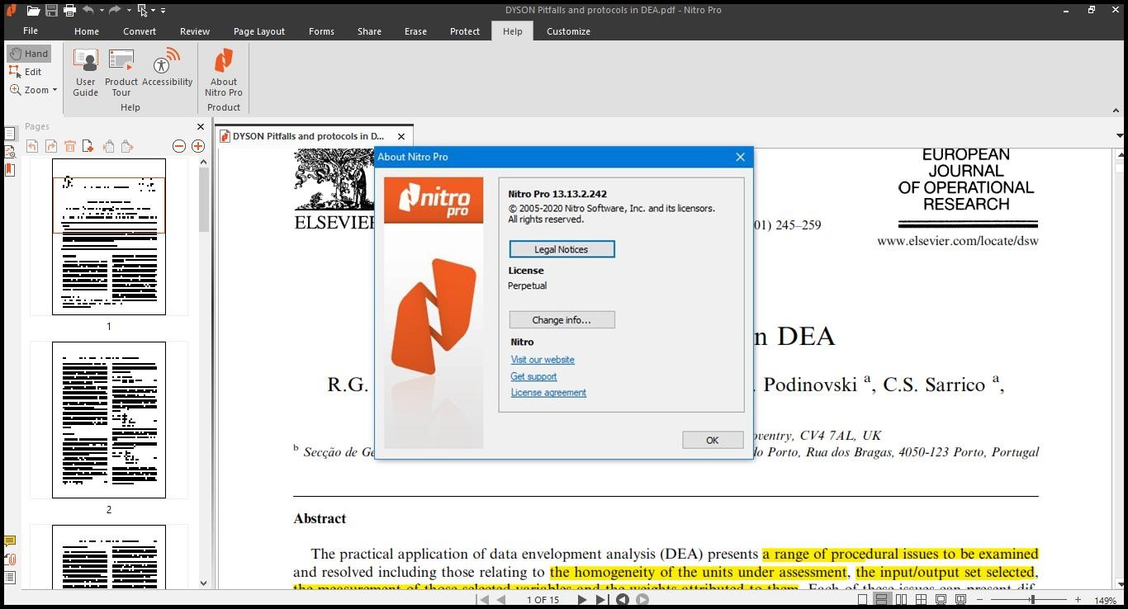Viewport: 1128px width, 609px height.
Task: Follow the Visit our website link
Action: click(543, 360)
